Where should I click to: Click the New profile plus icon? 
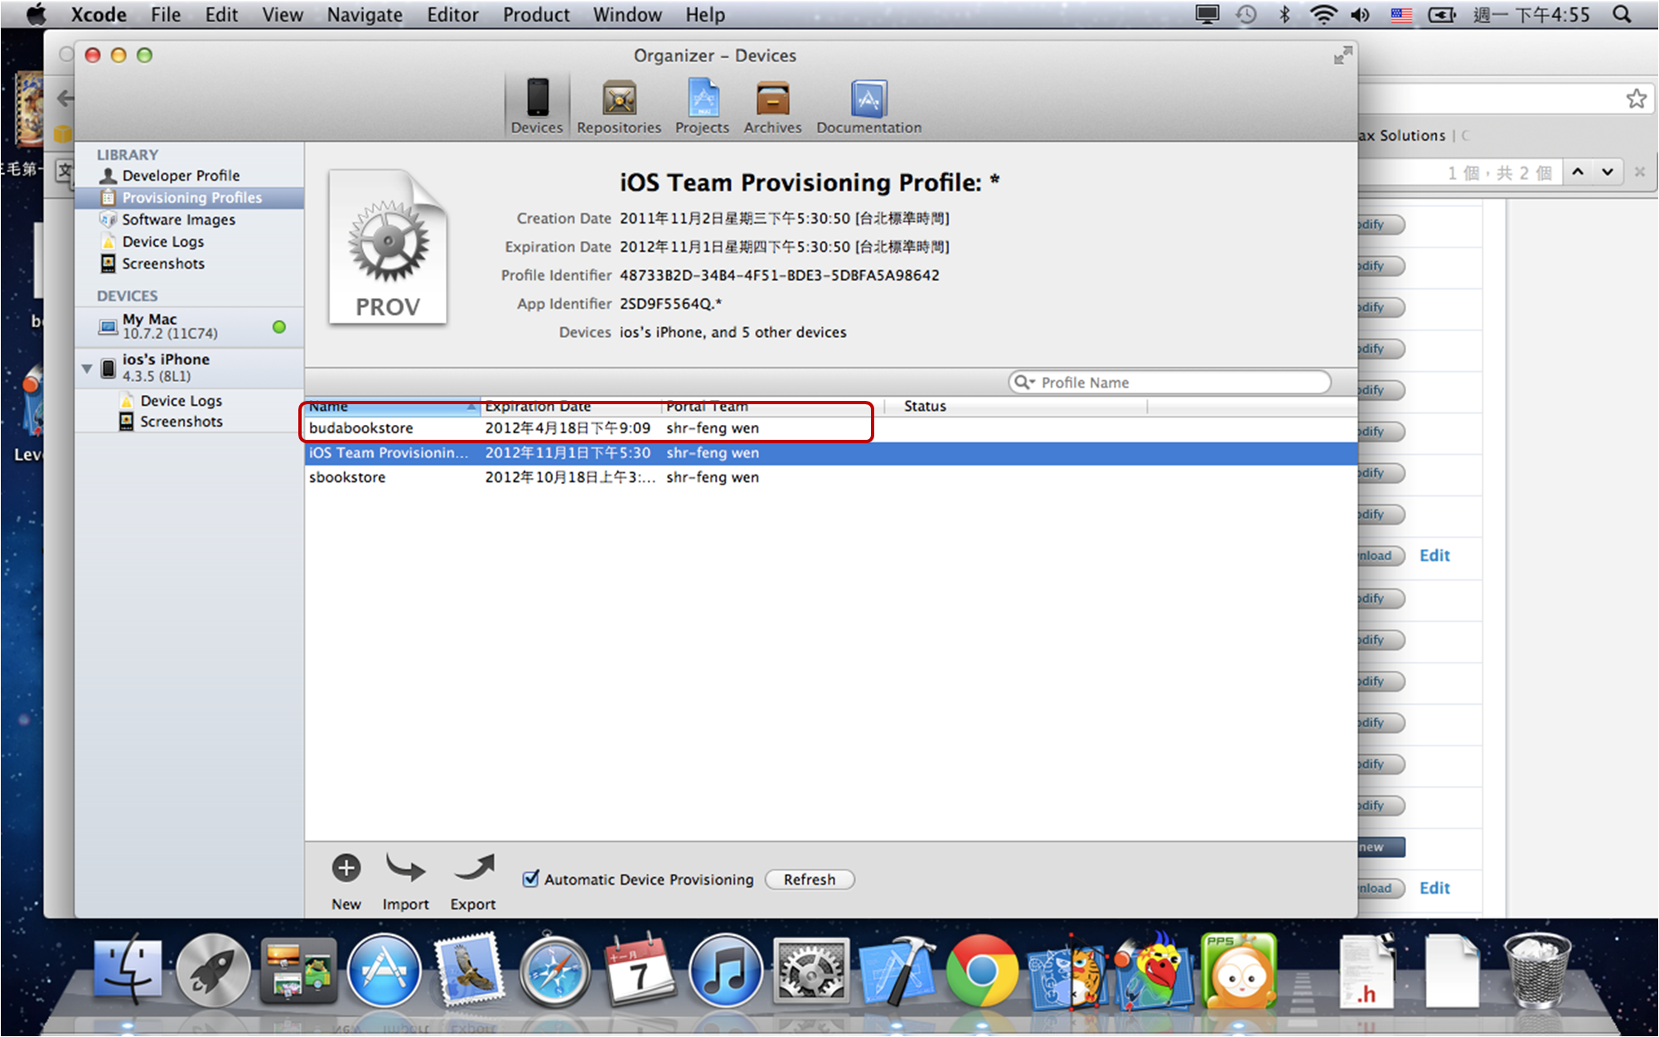pos(346,868)
